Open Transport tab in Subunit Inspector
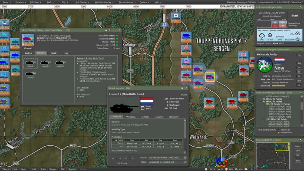Image resolution: width=304 pixels, height=171 pixels. (x=174, y=117)
